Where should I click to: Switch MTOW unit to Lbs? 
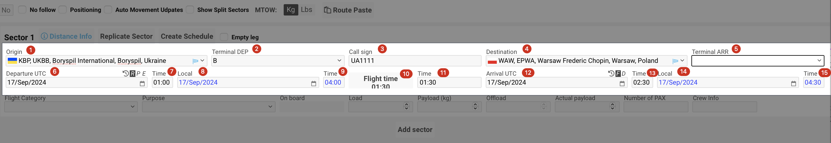point(306,10)
